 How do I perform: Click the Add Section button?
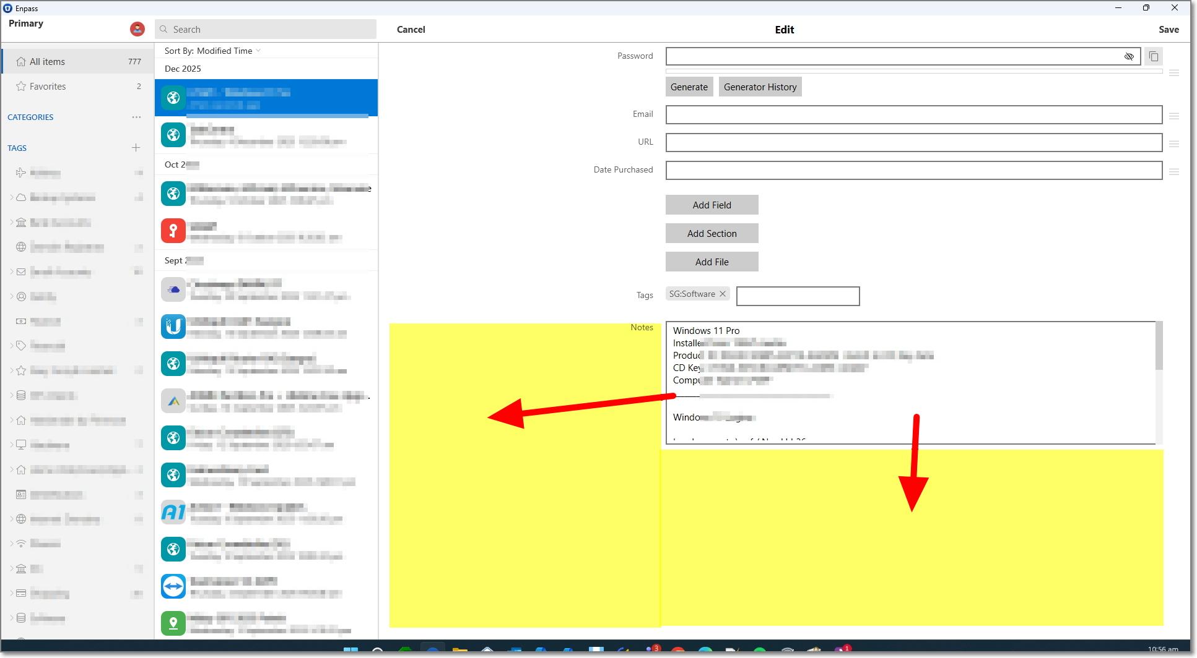(x=712, y=234)
